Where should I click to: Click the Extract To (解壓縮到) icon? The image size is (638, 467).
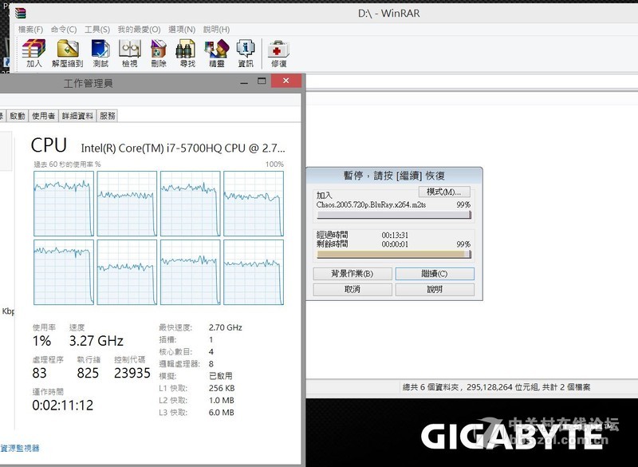[68, 53]
